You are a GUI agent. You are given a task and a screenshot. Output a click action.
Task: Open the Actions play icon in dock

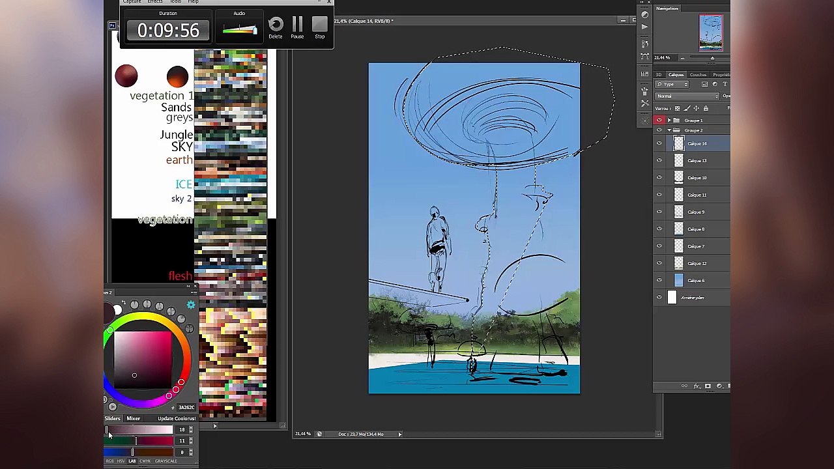pos(644,27)
